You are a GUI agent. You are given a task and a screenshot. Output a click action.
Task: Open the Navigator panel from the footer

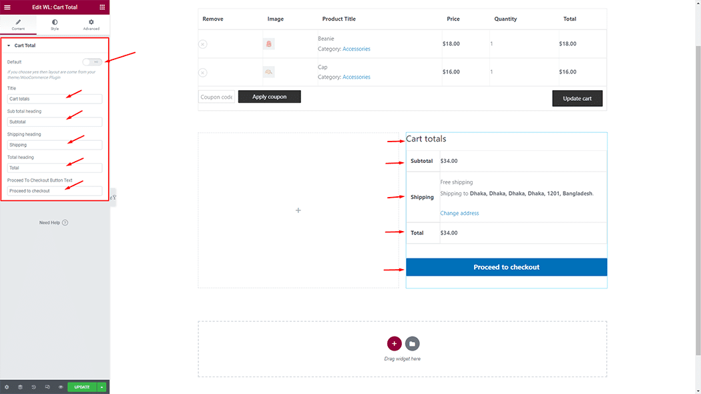[x=20, y=387]
